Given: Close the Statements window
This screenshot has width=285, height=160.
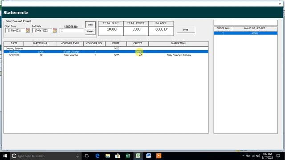Looking at the screenshot, I should (x=280, y=4).
